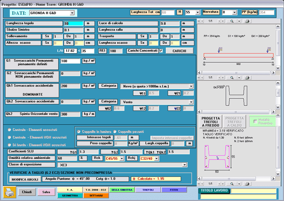Click vertical scrollbar of H-section preview
The image size is (284, 201).
[x=278, y=95]
